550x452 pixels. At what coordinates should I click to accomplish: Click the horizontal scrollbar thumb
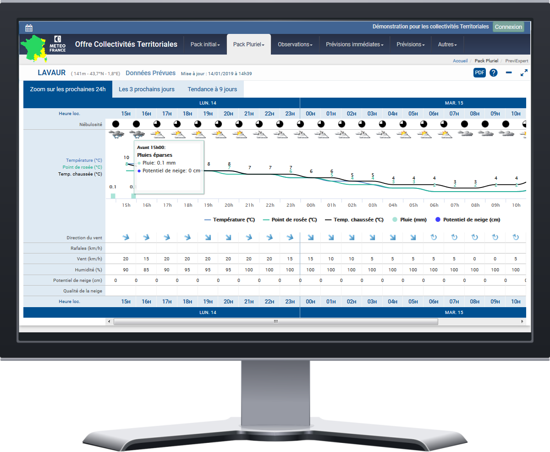[x=275, y=322]
